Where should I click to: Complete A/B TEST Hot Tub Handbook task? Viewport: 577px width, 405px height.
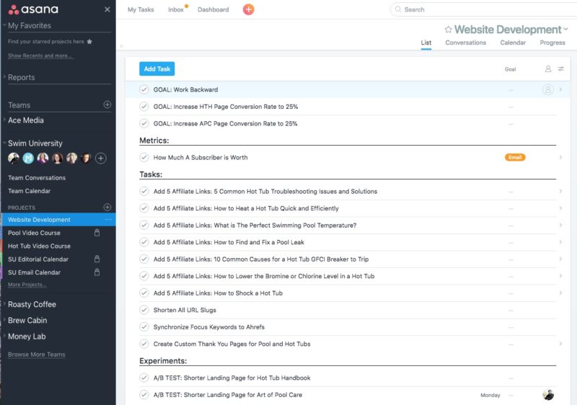(x=144, y=378)
